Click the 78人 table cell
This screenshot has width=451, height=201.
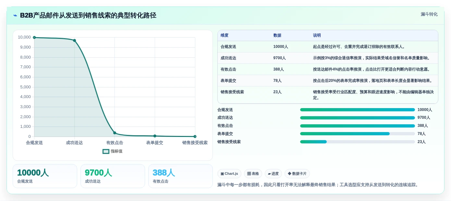278,81
